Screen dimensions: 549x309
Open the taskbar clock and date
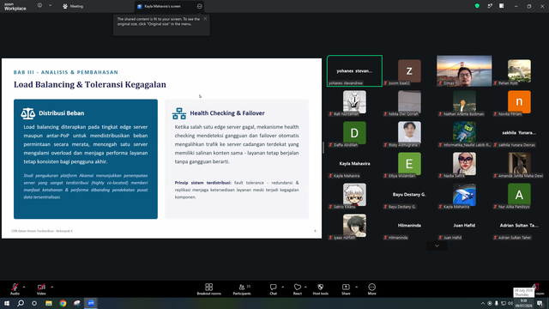click(x=524, y=303)
